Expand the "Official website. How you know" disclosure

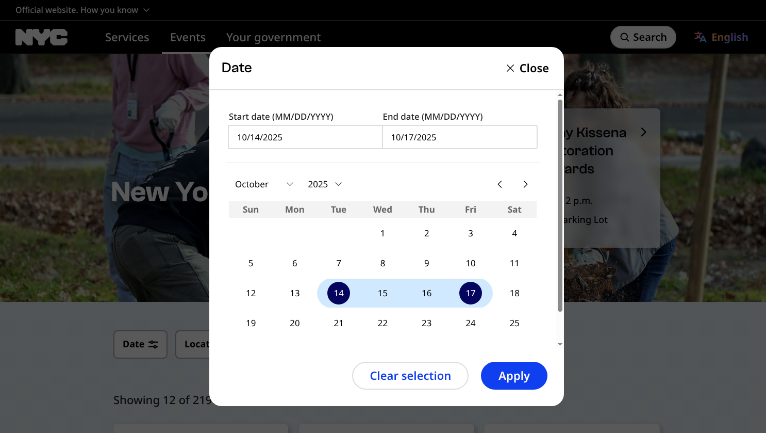click(81, 9)
